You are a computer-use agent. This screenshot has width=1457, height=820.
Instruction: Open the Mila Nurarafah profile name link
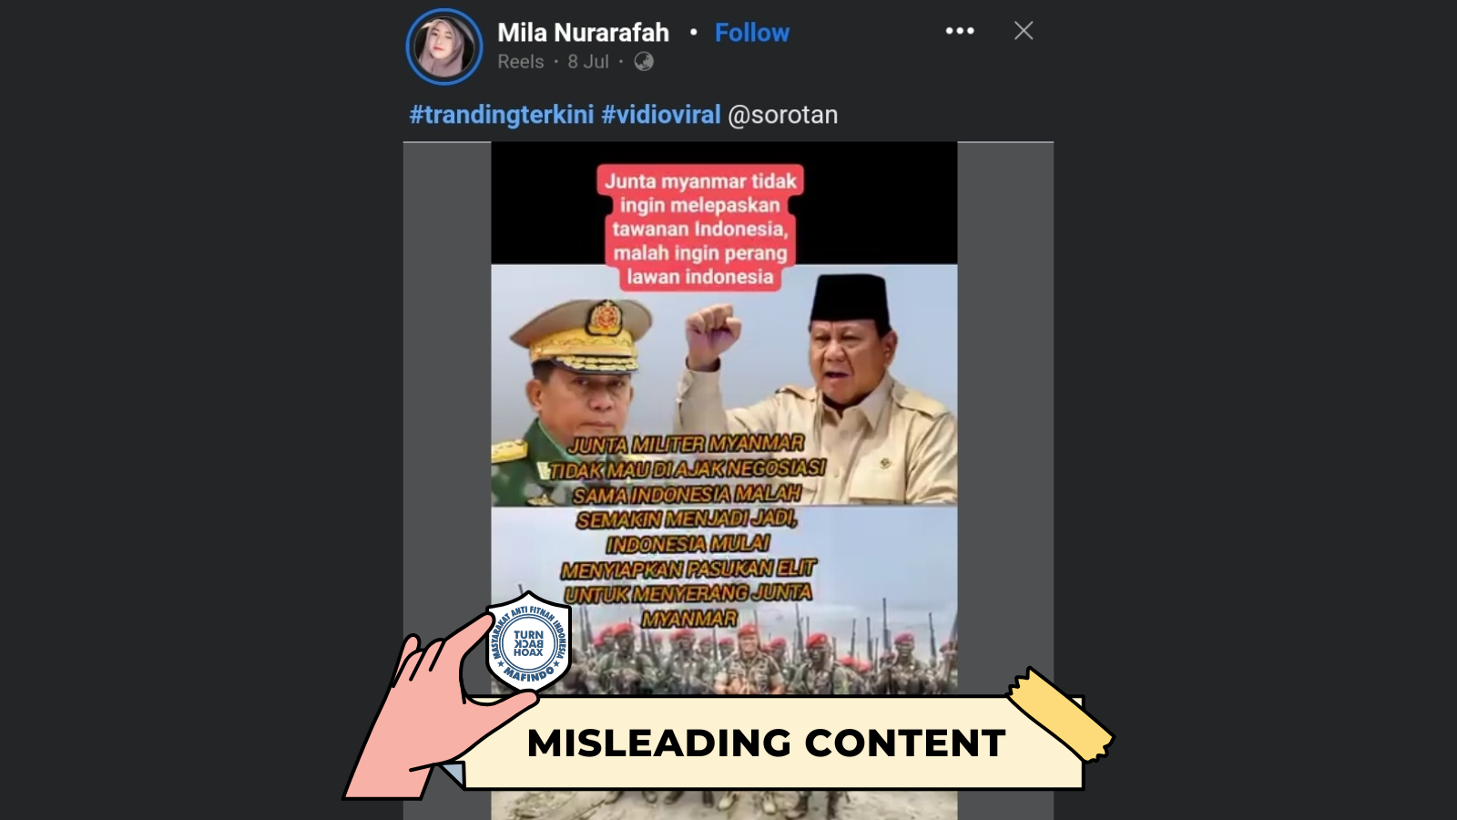pos(583,33)
